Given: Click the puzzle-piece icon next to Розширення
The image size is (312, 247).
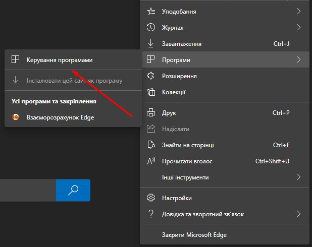Looking at the screenshot, I should [150, 76].
